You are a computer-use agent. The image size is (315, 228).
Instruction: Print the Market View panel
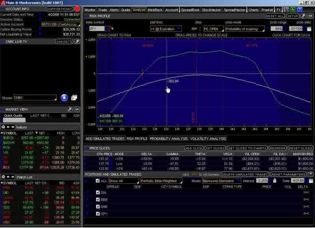tap(77, 109)
